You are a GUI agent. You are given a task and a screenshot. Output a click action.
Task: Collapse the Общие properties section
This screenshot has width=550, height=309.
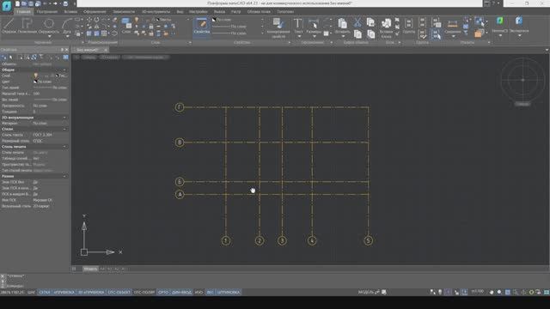click(64, 70)
